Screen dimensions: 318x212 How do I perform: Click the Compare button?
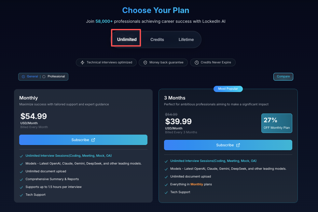tap(283, 76)
